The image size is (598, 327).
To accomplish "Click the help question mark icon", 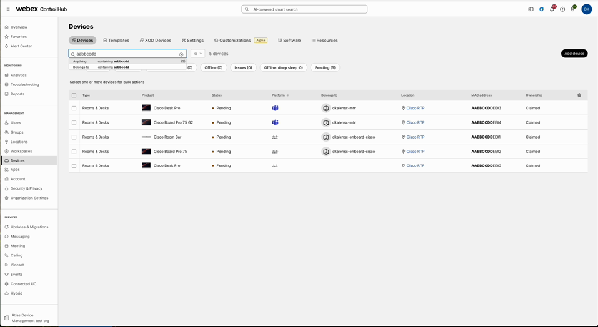I will pyautogui.click(x=562, y=9).
